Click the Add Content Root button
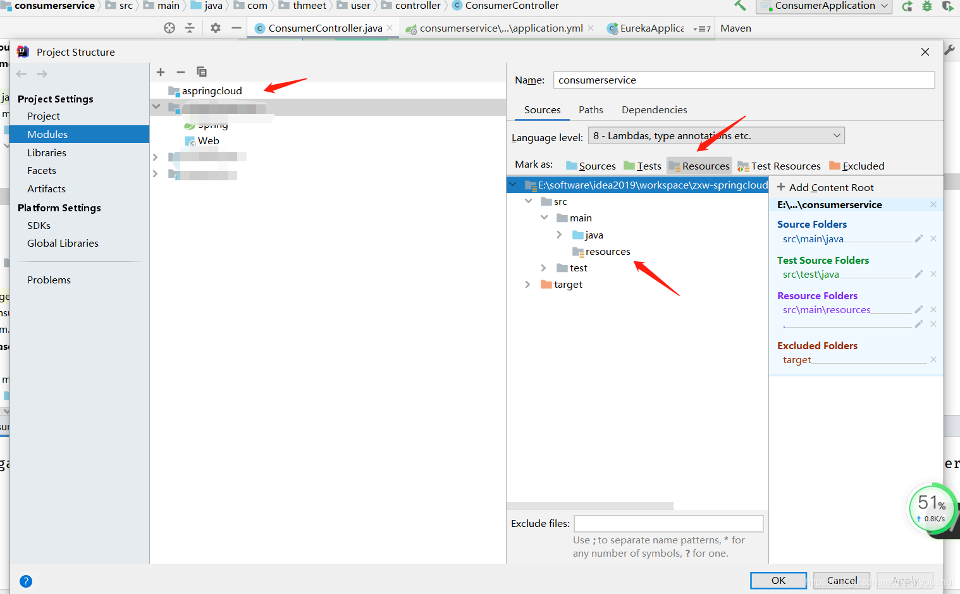Image resolution: width=960 pixels, height=594 pixels. 825,187
